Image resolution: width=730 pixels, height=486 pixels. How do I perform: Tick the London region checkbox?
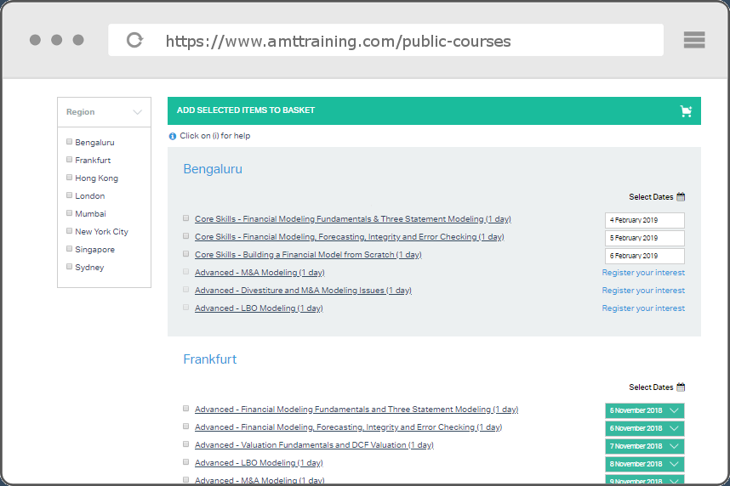[70, 195]
